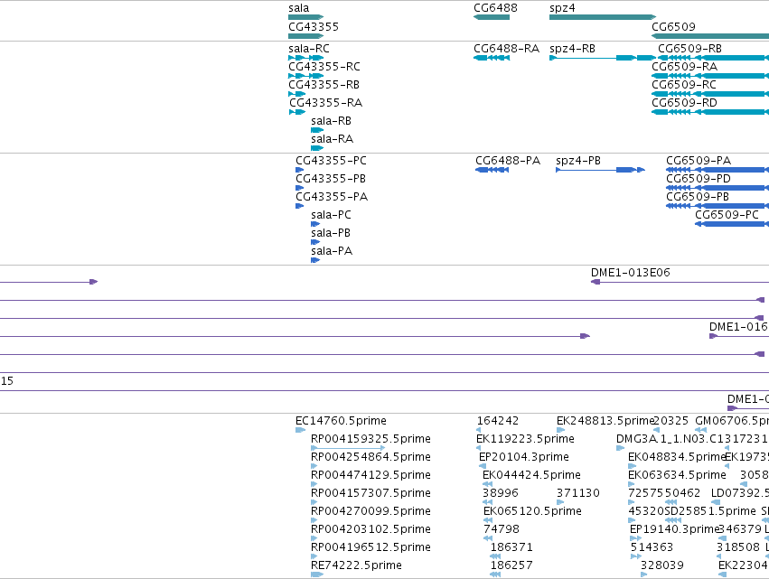Screen dimensions: 769x579
Task: Click the DME1-016 clone label
Action: [738, 326]
